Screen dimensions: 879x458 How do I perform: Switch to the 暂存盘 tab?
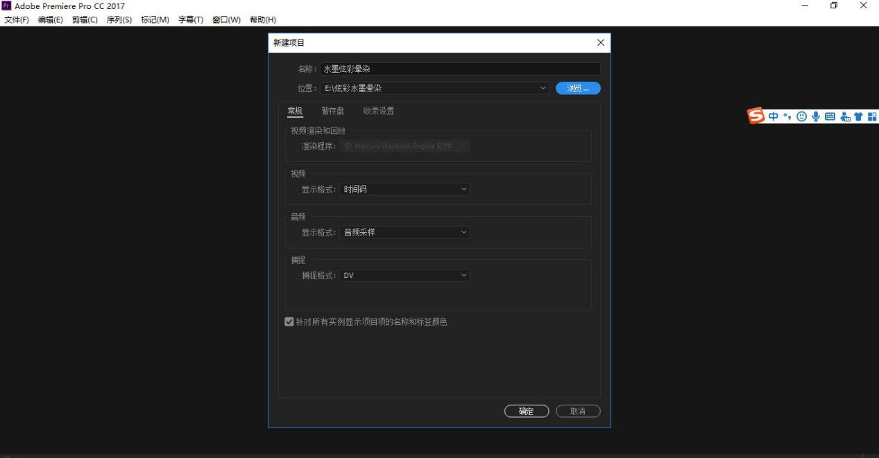(333, 111)
